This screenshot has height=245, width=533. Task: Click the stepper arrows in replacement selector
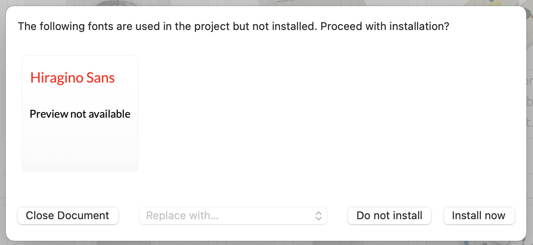click(x=319, y=216)
